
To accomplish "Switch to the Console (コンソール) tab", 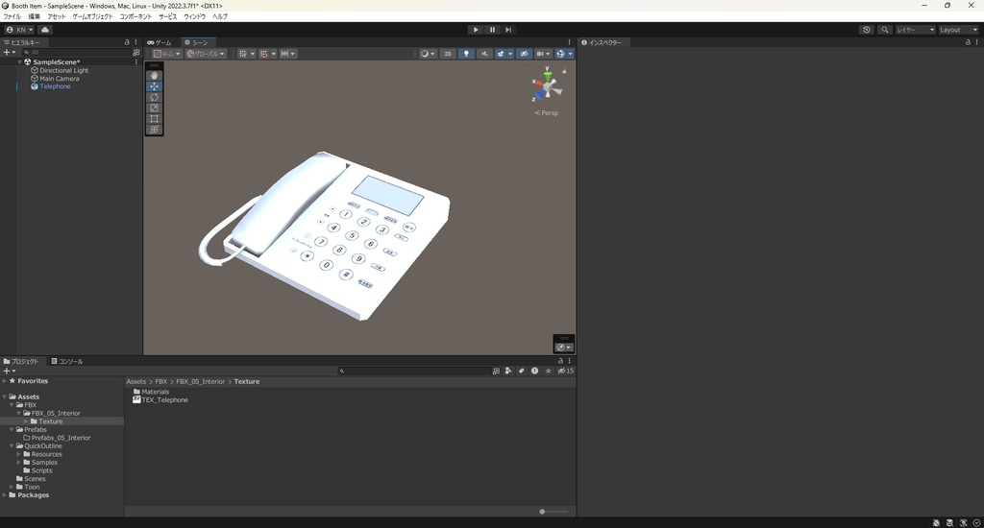I will coord(67,361).
